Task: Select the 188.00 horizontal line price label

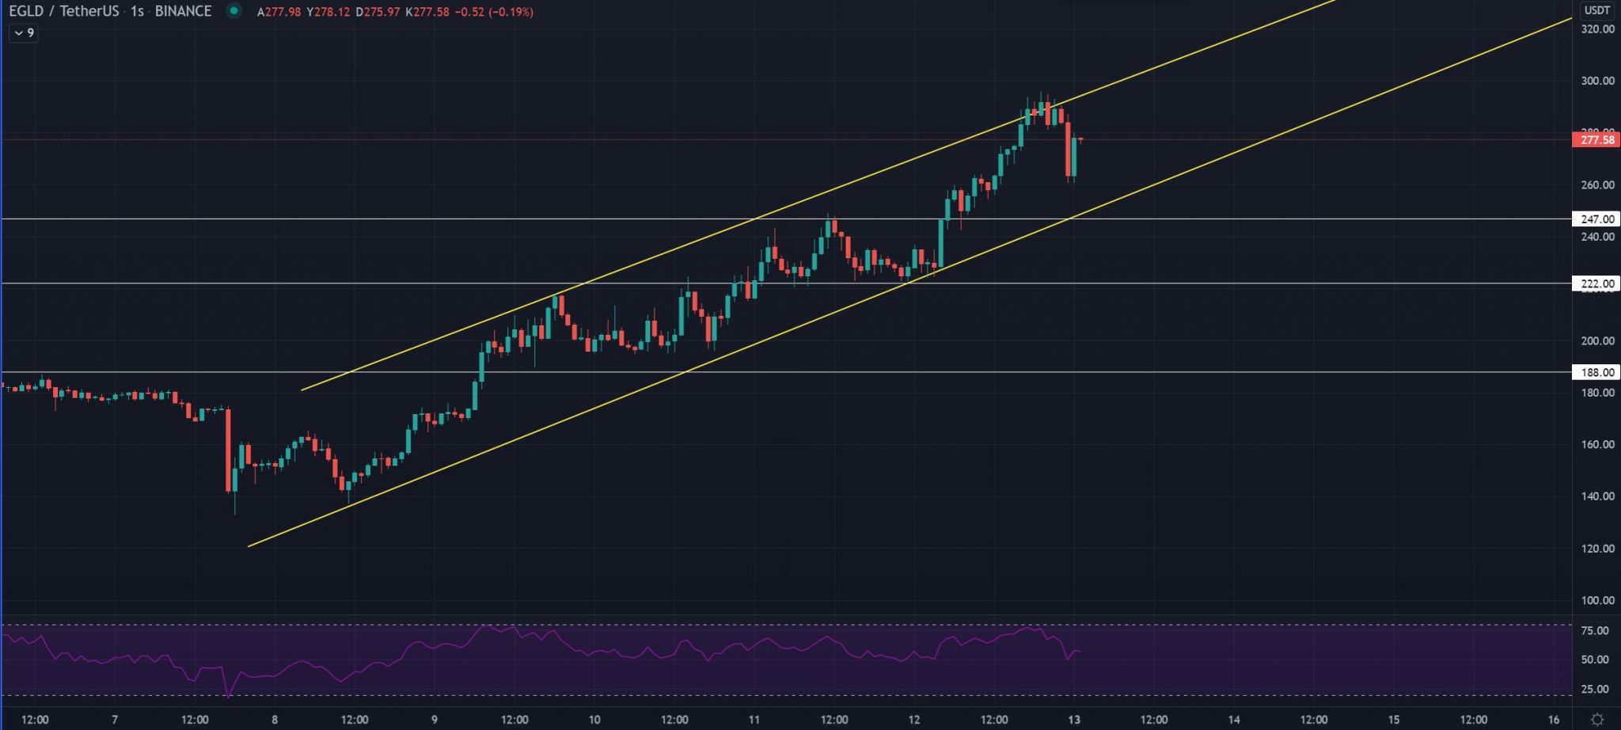Action: pyautogui.click(x=1596, y=372)
